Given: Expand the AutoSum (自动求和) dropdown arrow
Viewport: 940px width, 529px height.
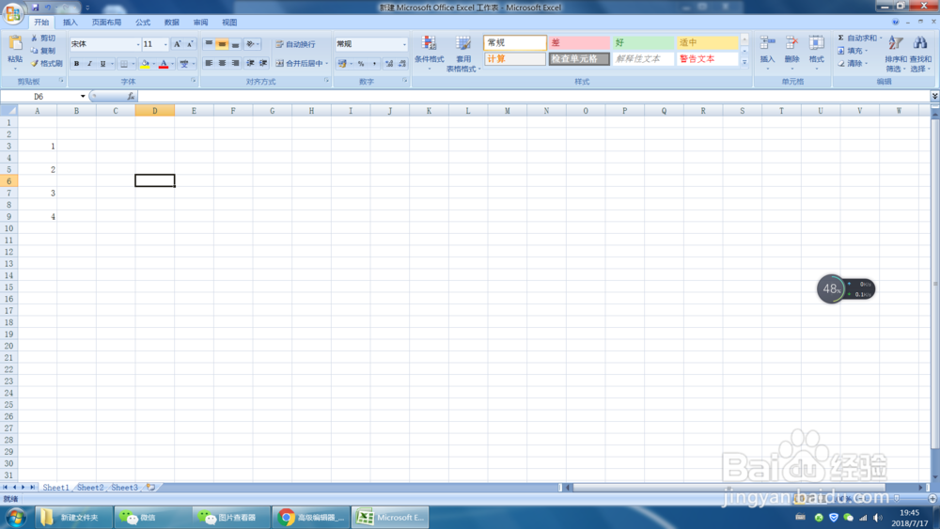Looking at the screenshot, I should (881, 38).
